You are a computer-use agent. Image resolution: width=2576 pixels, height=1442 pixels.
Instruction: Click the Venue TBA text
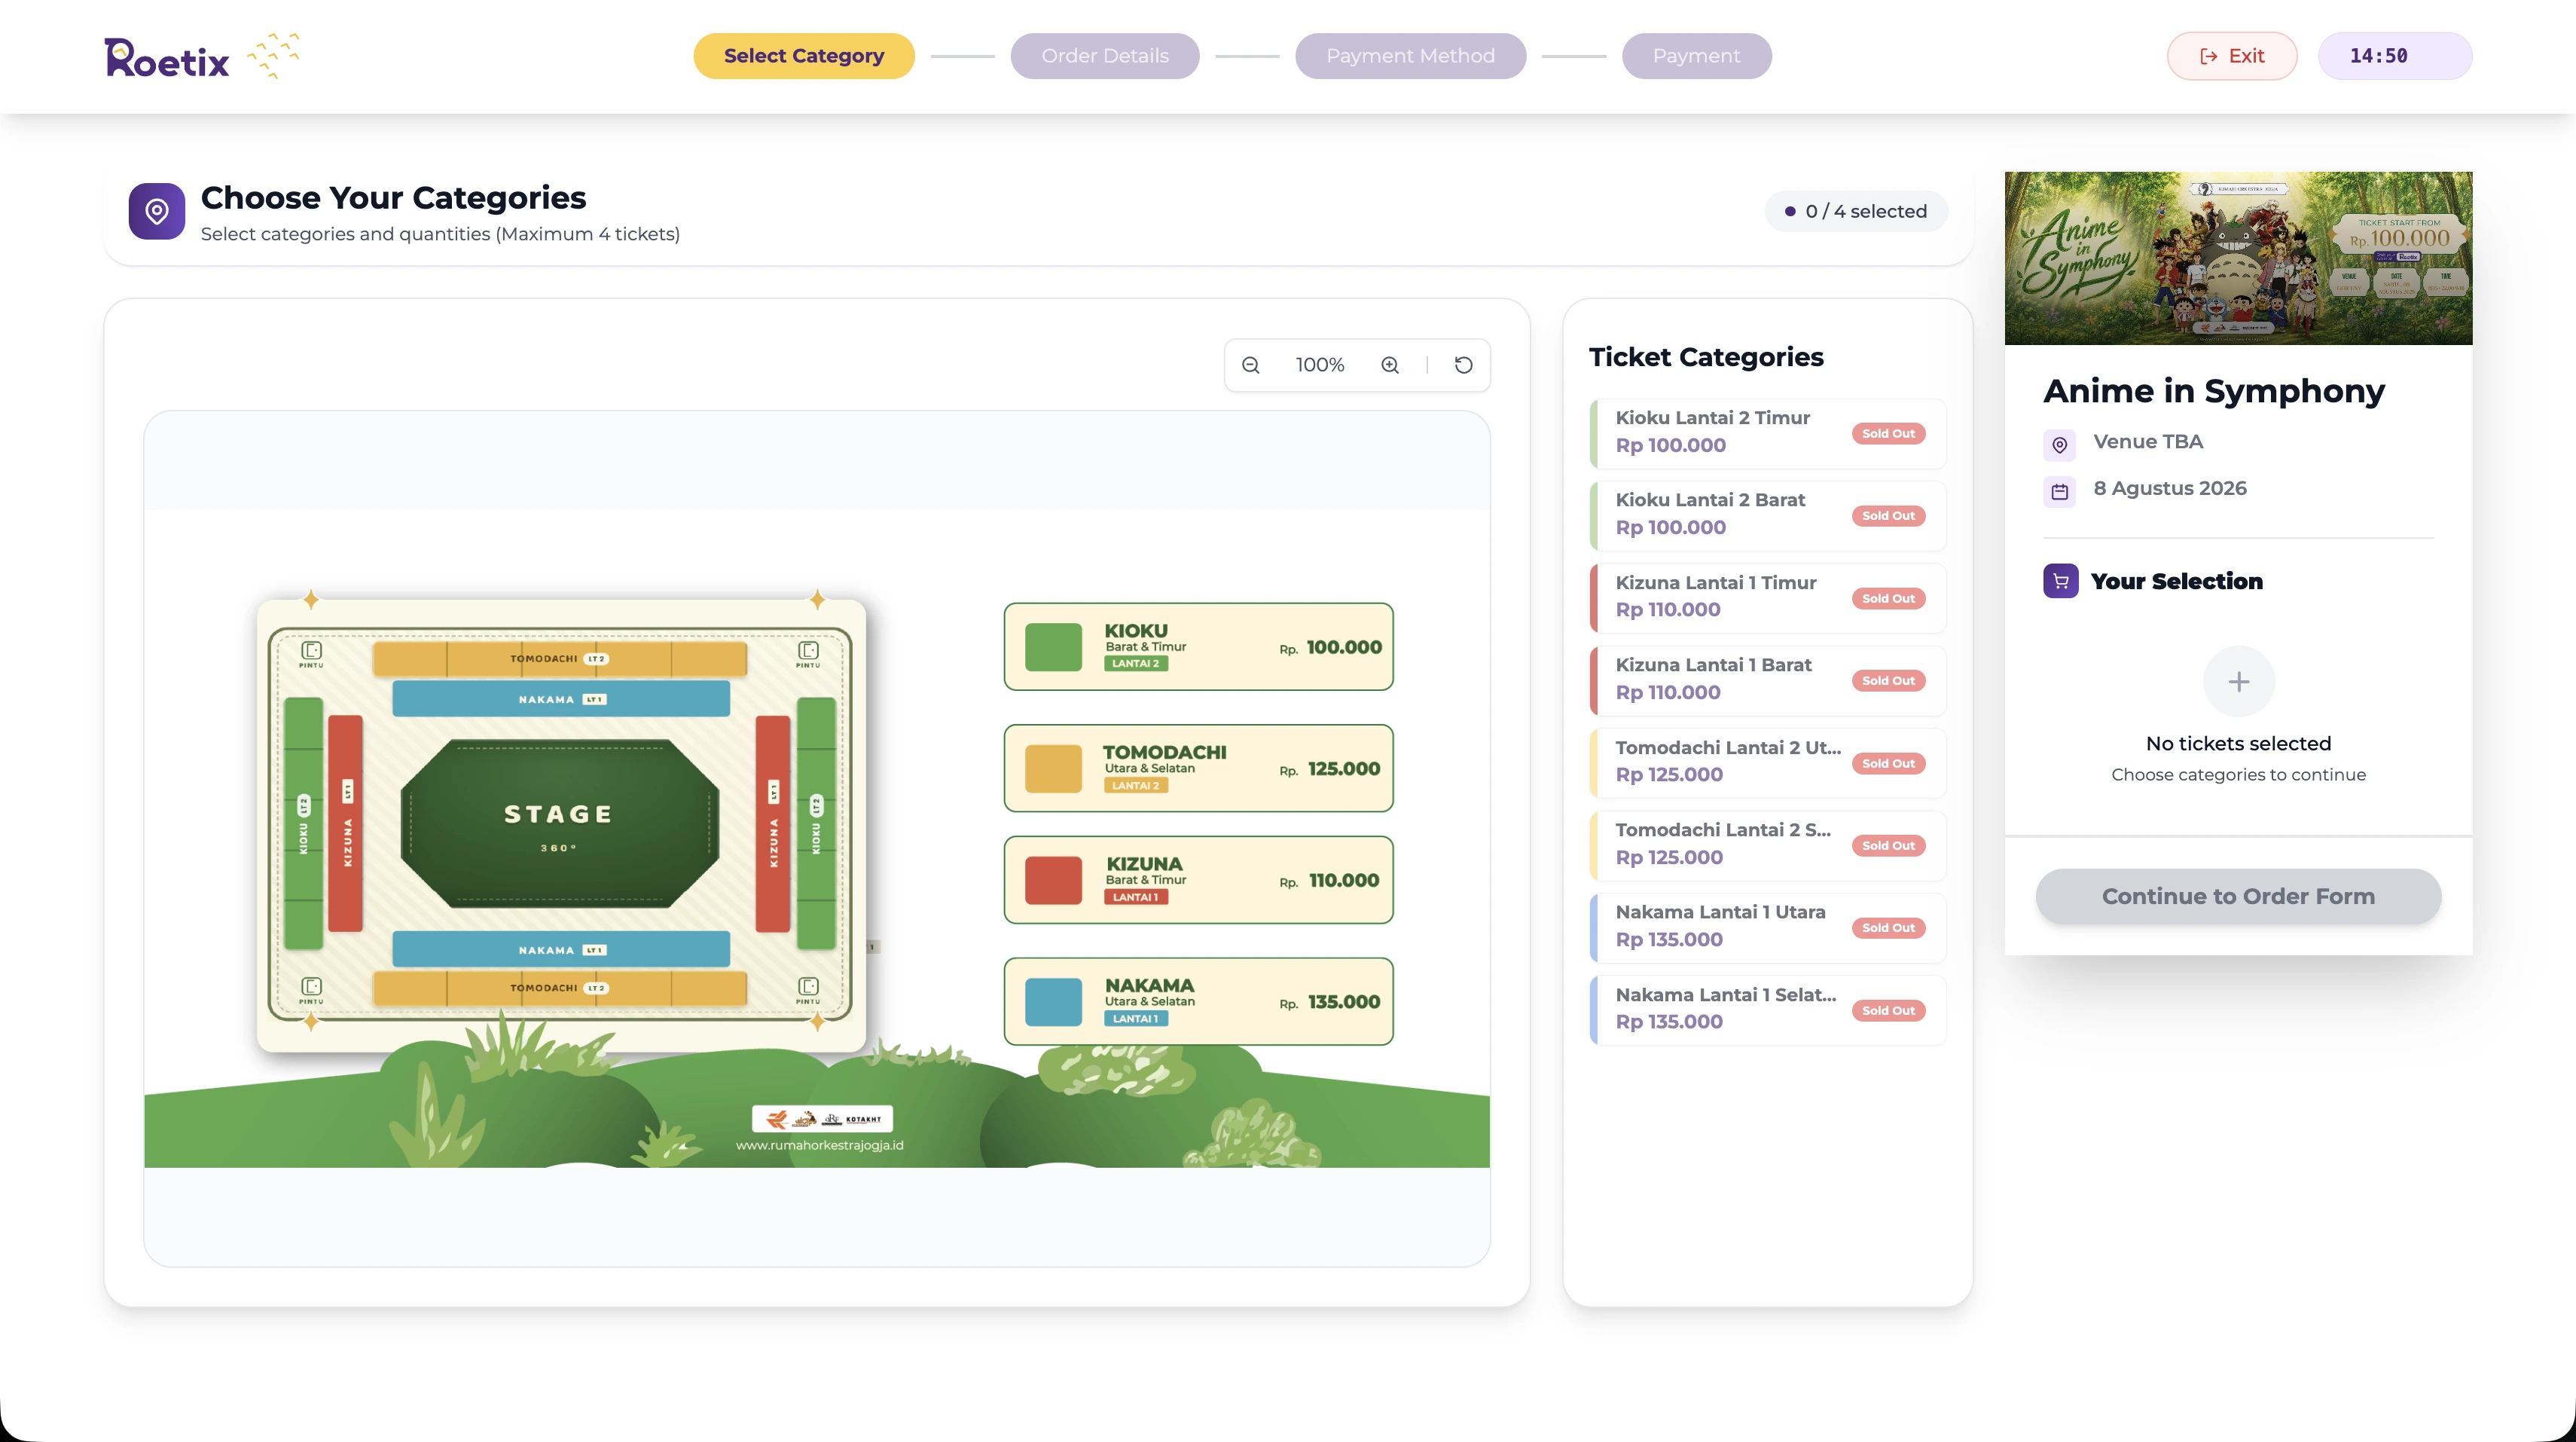coord(2148,442)
